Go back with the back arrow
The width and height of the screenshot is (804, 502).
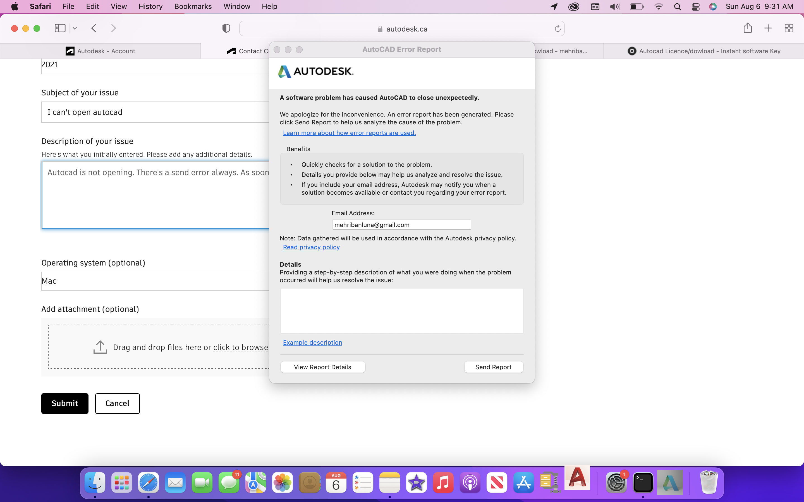click(94, 28)
